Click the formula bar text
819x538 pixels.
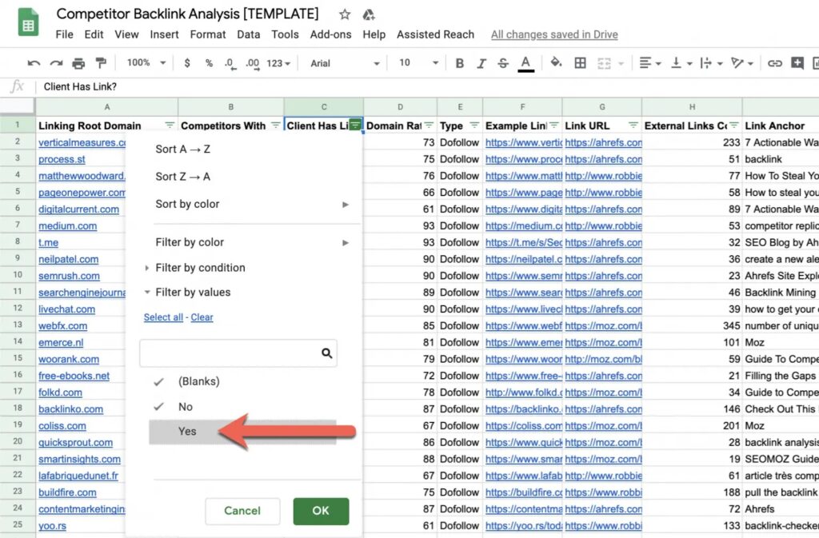80,86
